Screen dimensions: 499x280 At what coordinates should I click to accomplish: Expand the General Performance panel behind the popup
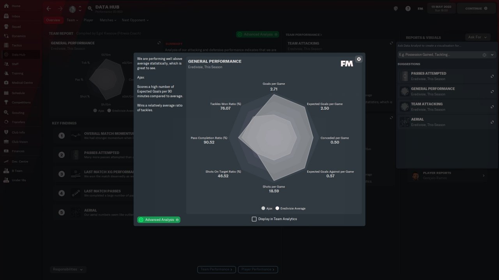pyautogui.click(x=159, y=43)
